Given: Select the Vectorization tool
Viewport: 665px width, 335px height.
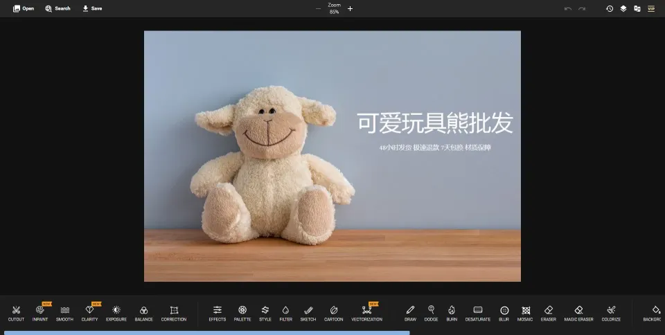Looking at the screenshot, I should coord(366,313).
